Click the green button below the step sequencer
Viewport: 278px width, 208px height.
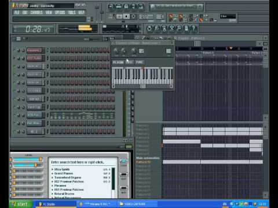click(x=129, y=147)
